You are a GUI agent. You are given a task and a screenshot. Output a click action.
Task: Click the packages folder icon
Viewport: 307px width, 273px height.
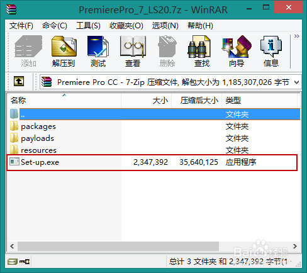(x=14, y=126)
